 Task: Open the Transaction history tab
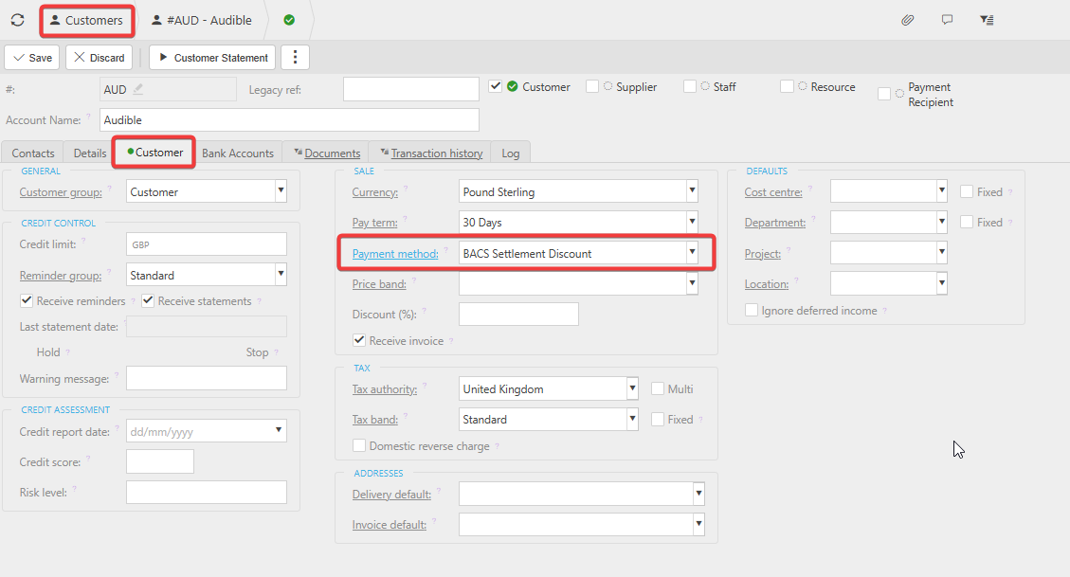click(x=430, y=153)
